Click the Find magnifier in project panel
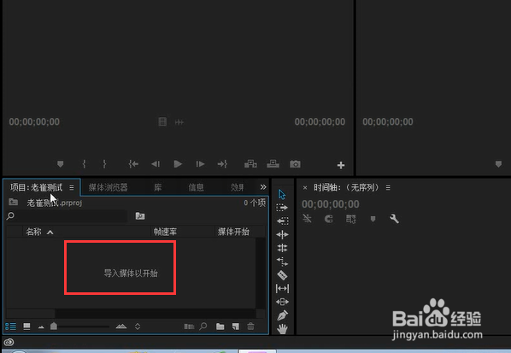This screenshot has height=353, width=511. pyautogui.click(x=203, y=326)
